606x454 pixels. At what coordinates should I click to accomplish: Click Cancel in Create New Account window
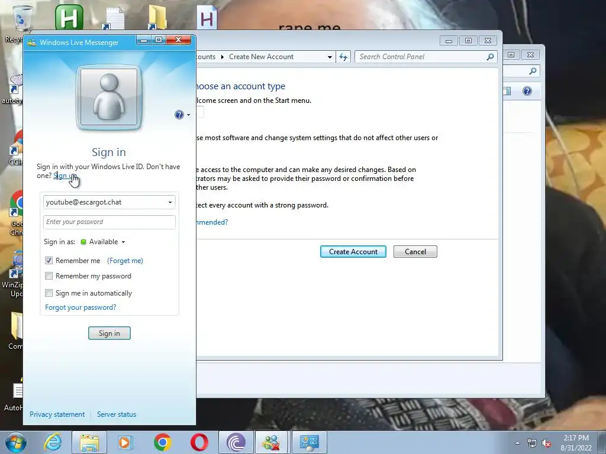pyautogui.click(x=415, y=252)
